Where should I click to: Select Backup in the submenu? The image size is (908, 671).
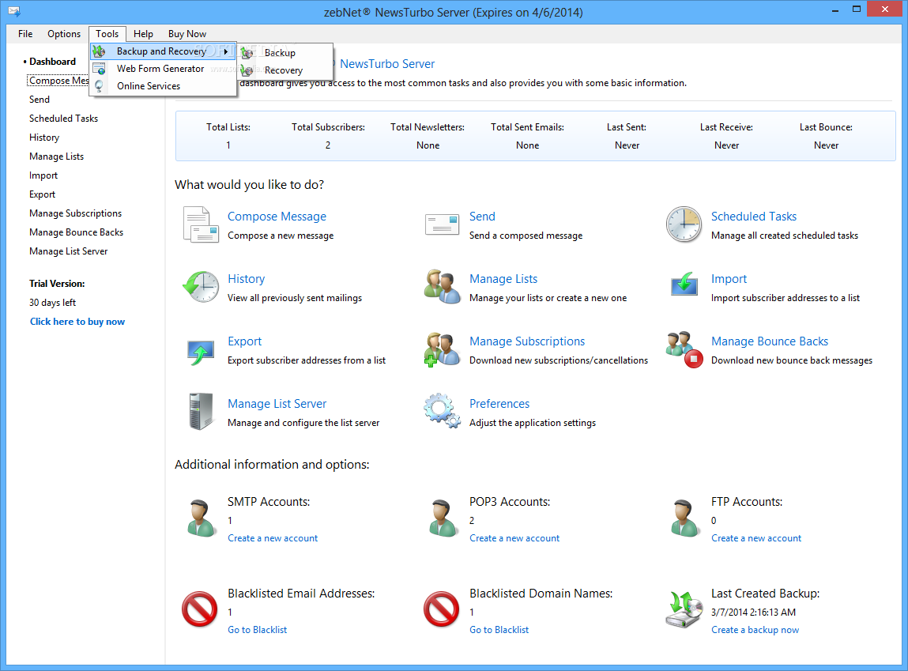pos(285,53)
